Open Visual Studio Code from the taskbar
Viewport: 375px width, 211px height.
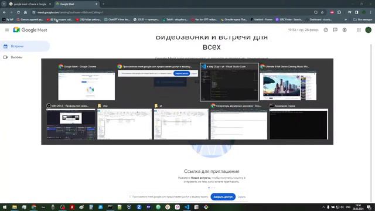tap(187, 207)
